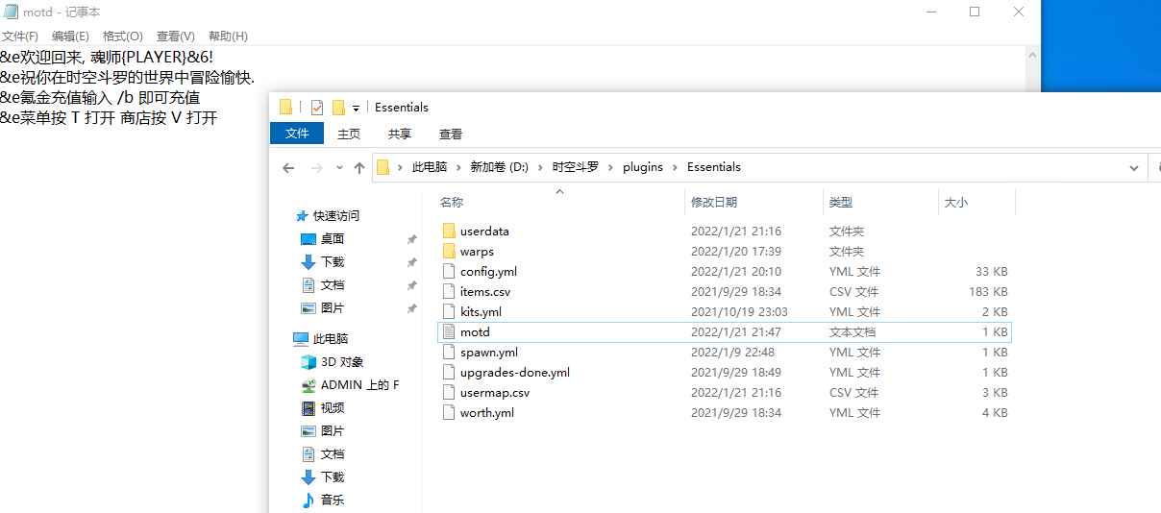Open pinned 图片 under 快速访问
This screenshot has height=513, width=1161.
(333, 308)
